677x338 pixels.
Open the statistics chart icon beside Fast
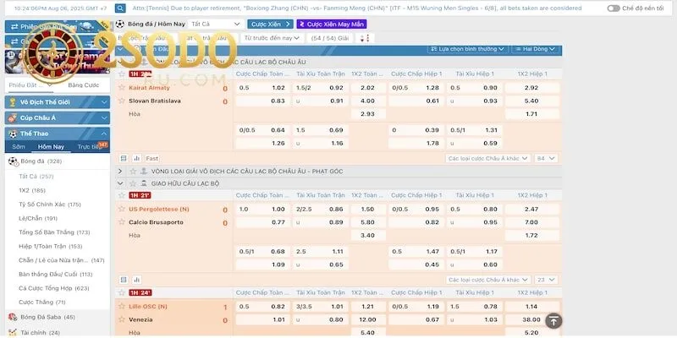click(x=135, y=158)
